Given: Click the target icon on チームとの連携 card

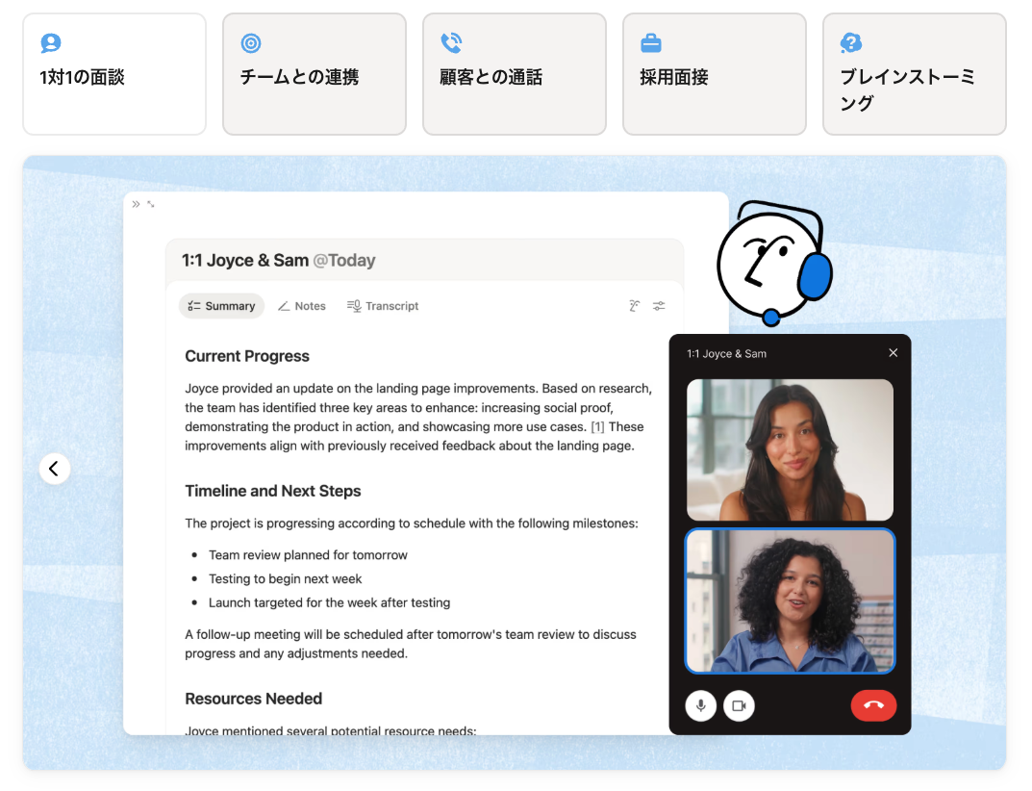Looking at the screenshot, I should pos(251,43).
